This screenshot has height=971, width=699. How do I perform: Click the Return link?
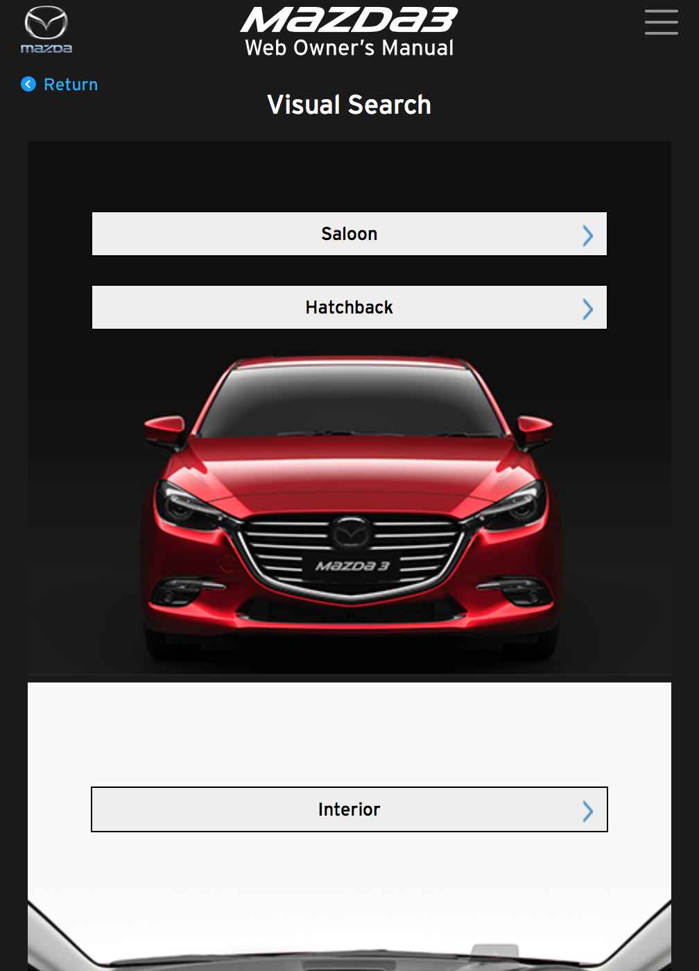click(60, 84)
